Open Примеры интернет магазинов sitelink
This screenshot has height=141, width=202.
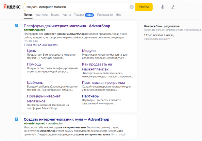44,99
